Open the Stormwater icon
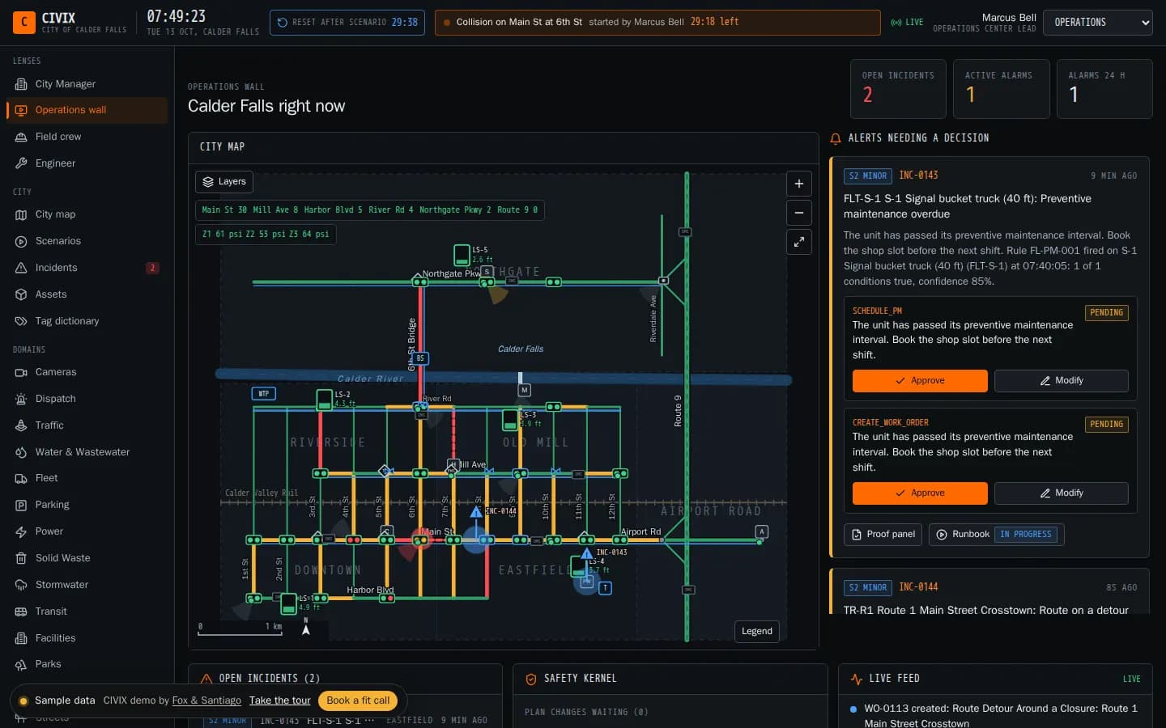Screen dimensions: 1166x728 pos(21,585)
